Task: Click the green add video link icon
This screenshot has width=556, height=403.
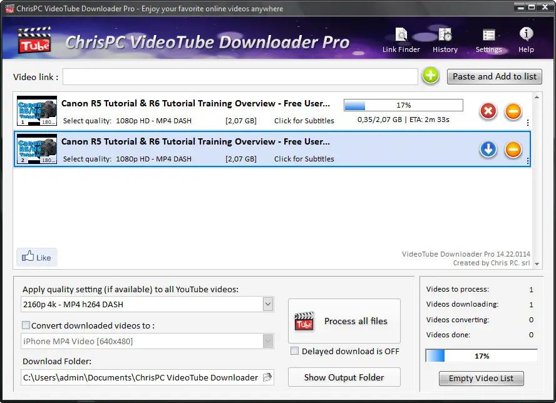Action: pyautogui.click(x=431, y=76)
